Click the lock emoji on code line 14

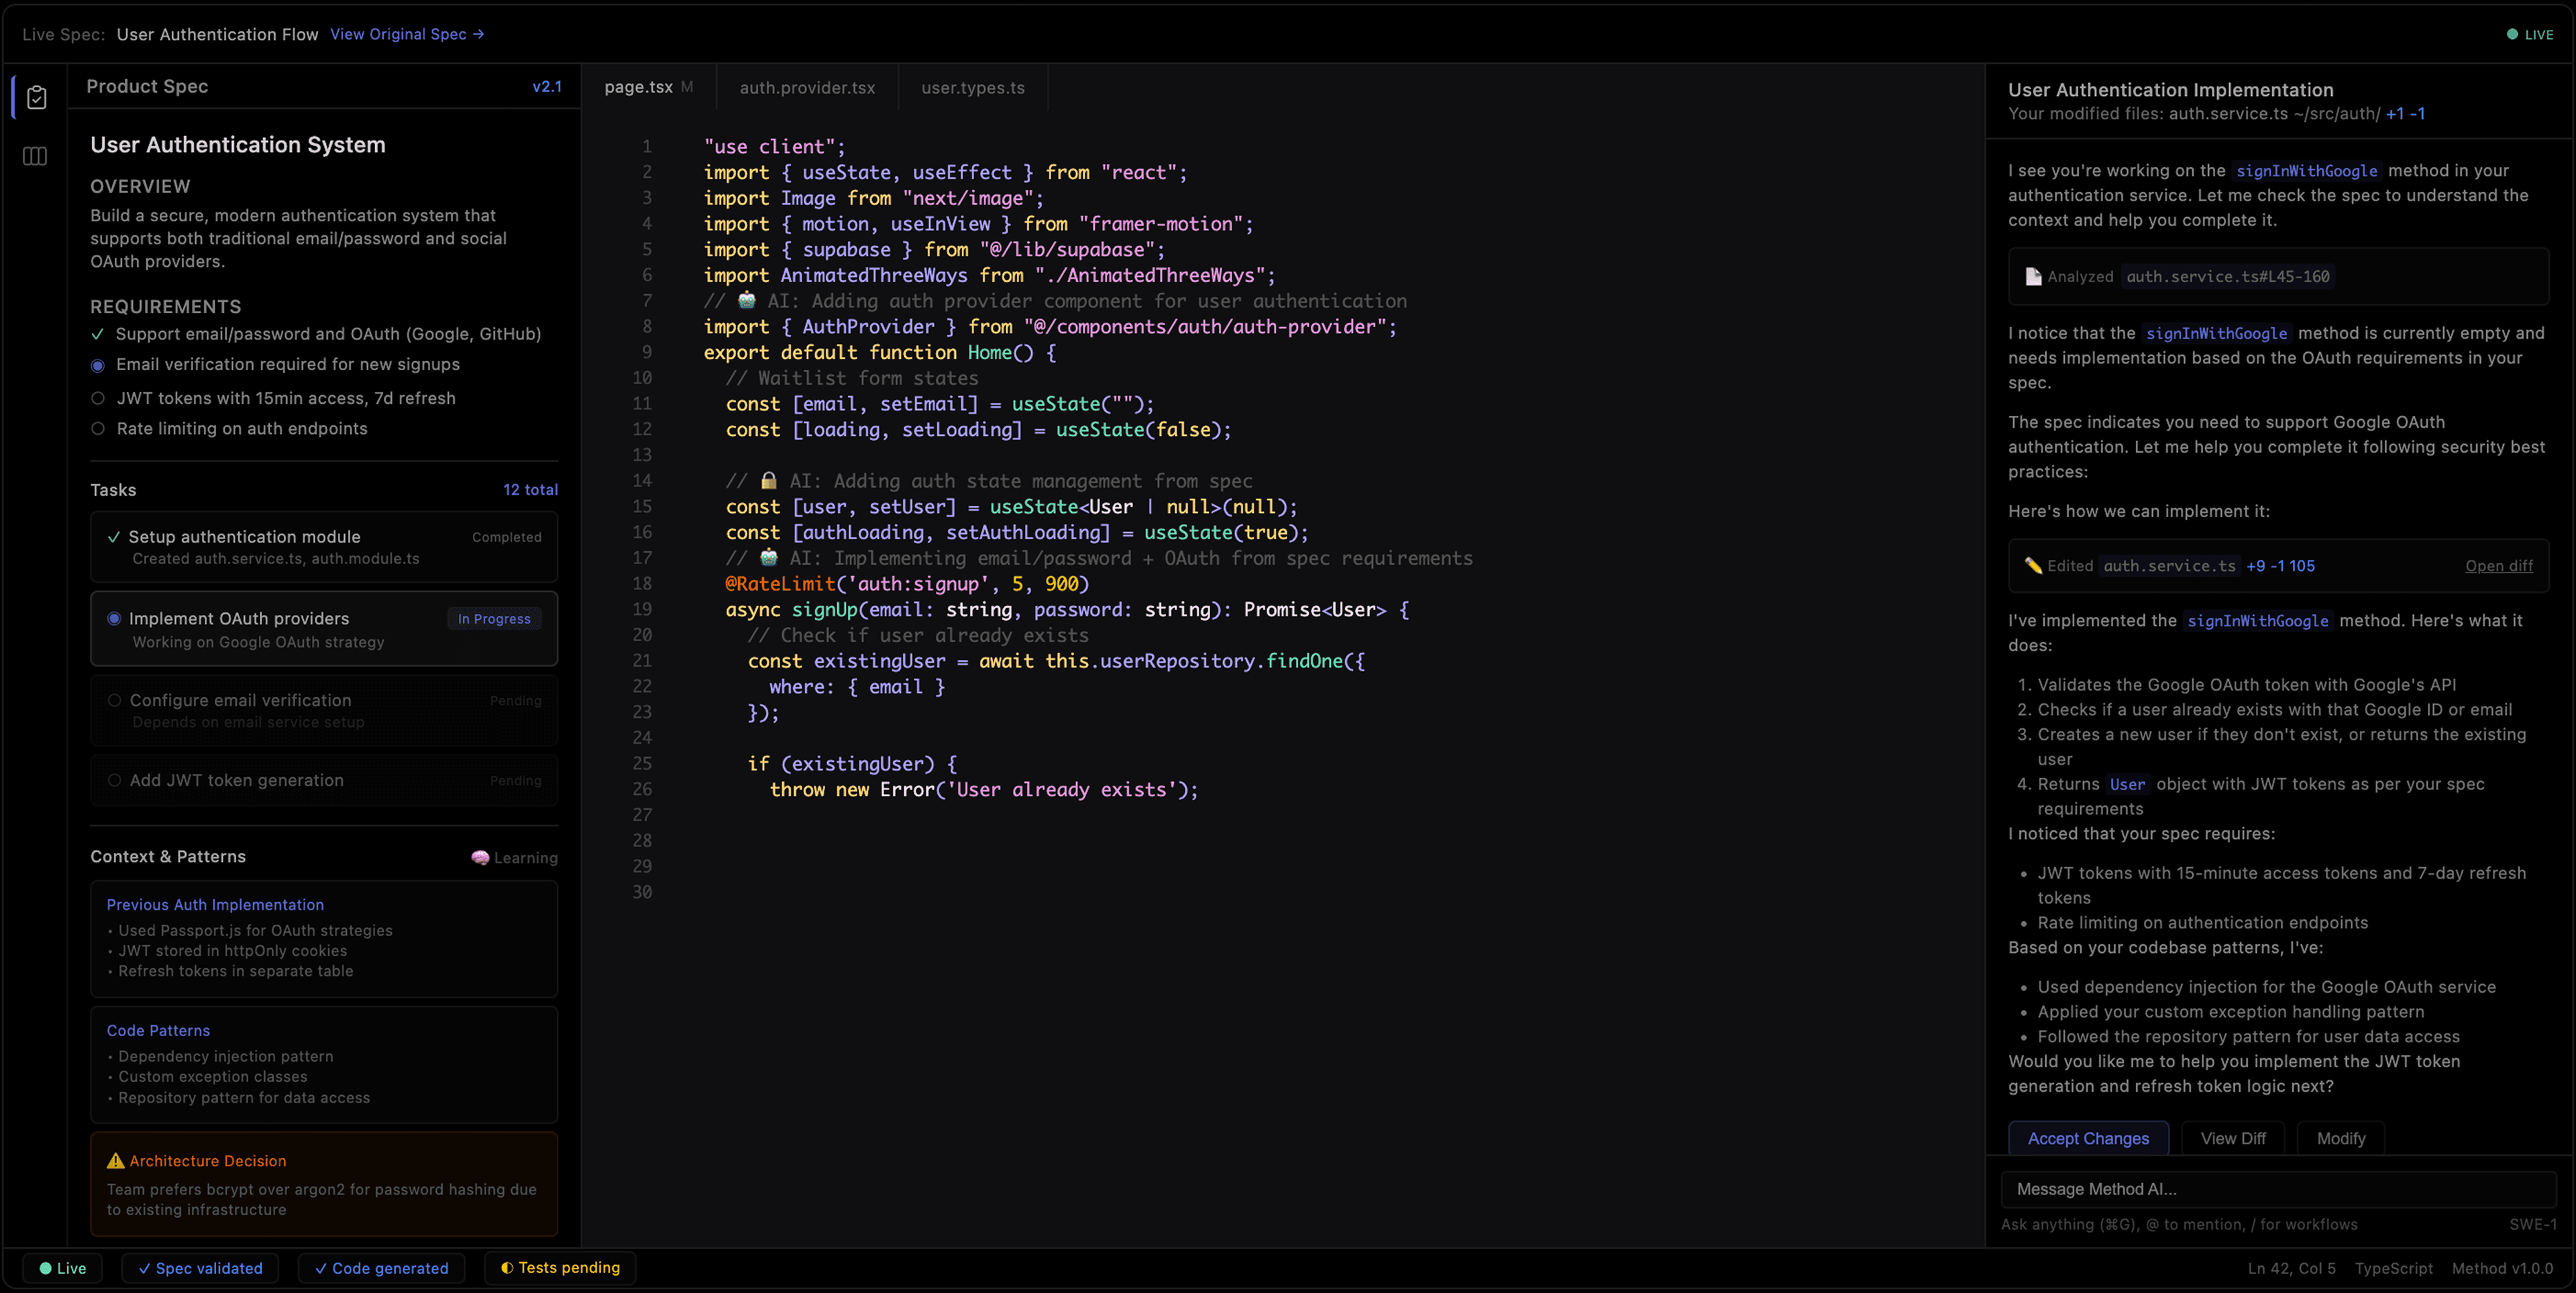tap(768, 480)
